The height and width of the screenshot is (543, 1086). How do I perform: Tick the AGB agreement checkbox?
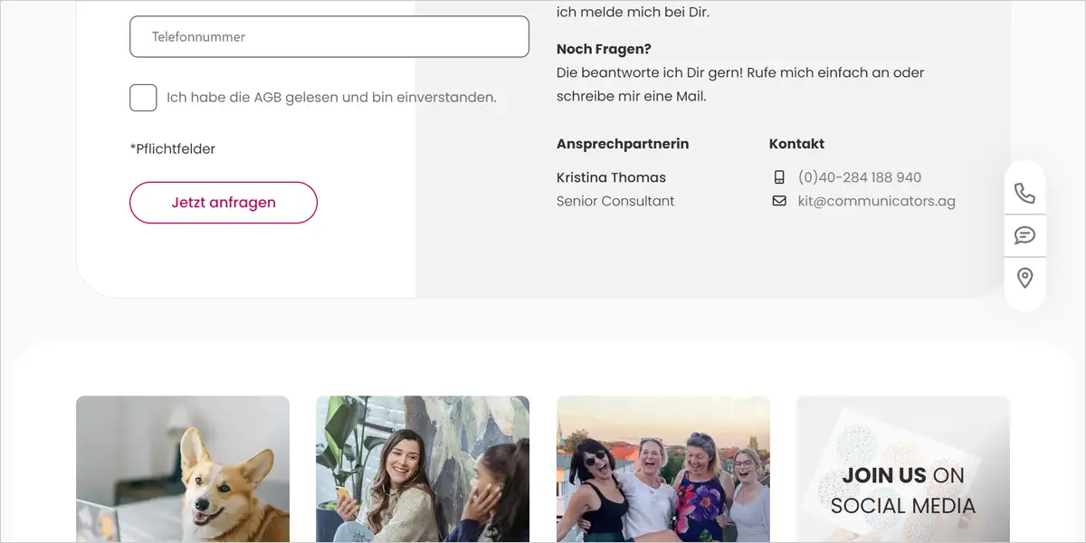[x=143, y=98]
